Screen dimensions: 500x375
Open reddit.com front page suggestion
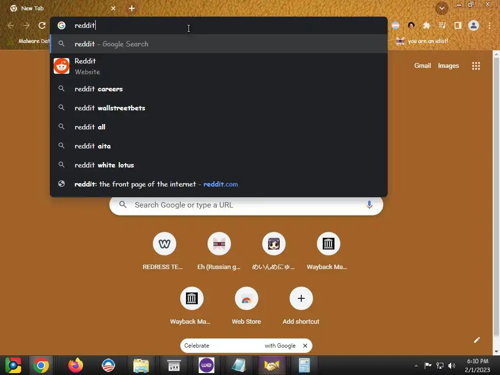pos(219,184)
